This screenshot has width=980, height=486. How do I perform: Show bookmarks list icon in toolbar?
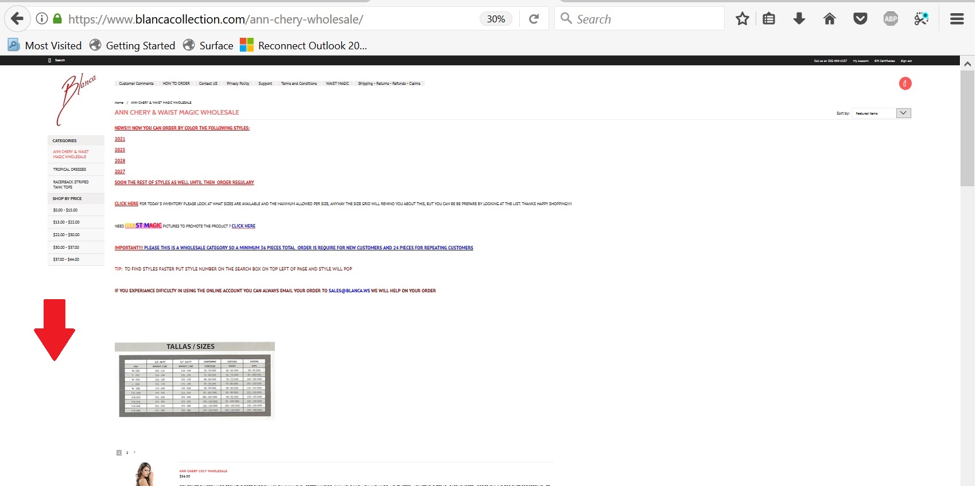769,19
